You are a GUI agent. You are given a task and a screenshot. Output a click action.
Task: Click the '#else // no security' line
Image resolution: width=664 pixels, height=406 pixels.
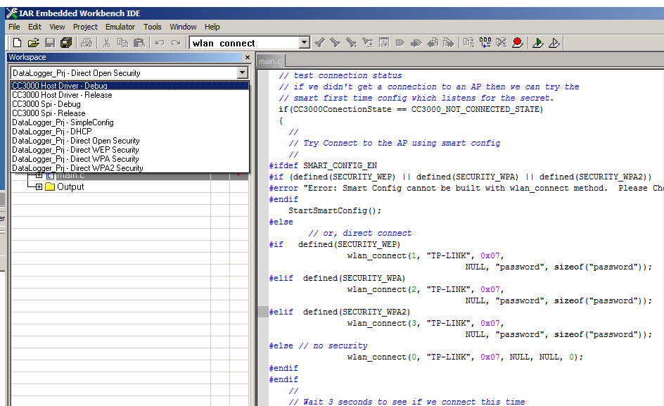[x=319, y=345]
